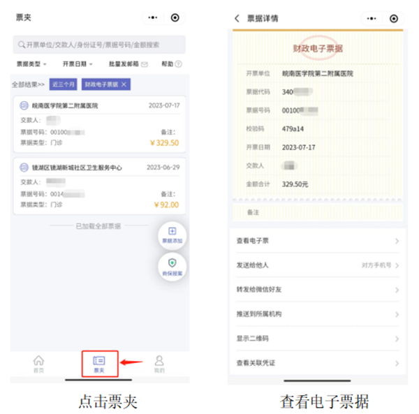
Task: Select the 近三个月 filter tag
Action: click(x=64, y=84)
